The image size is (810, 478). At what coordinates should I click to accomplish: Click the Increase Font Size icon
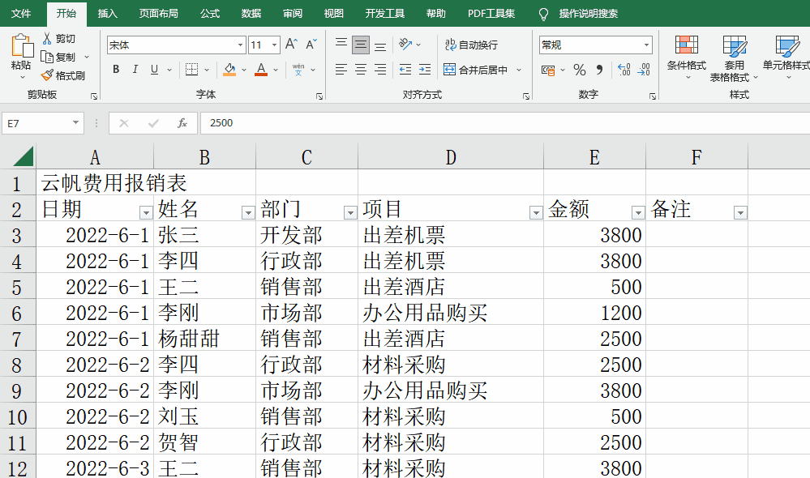(x=291, y=45)
